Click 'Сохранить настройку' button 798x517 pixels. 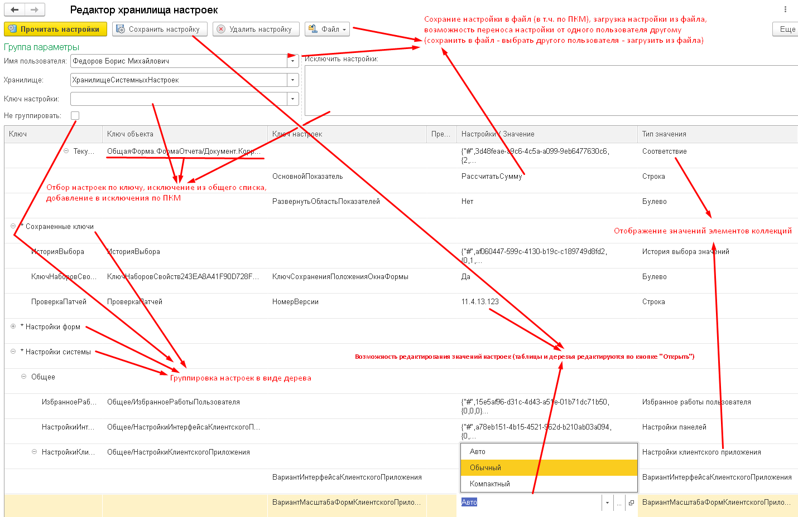tap(160, 29)
